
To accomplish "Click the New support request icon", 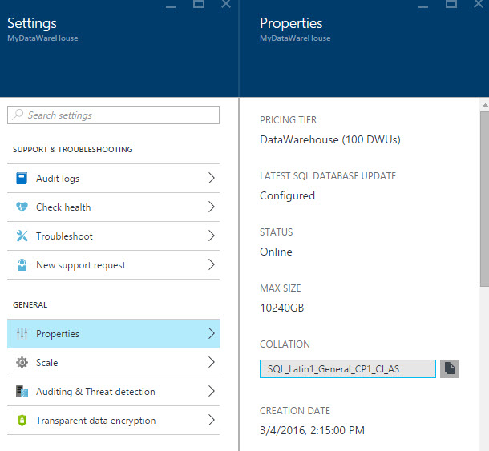I will point(22,265).
